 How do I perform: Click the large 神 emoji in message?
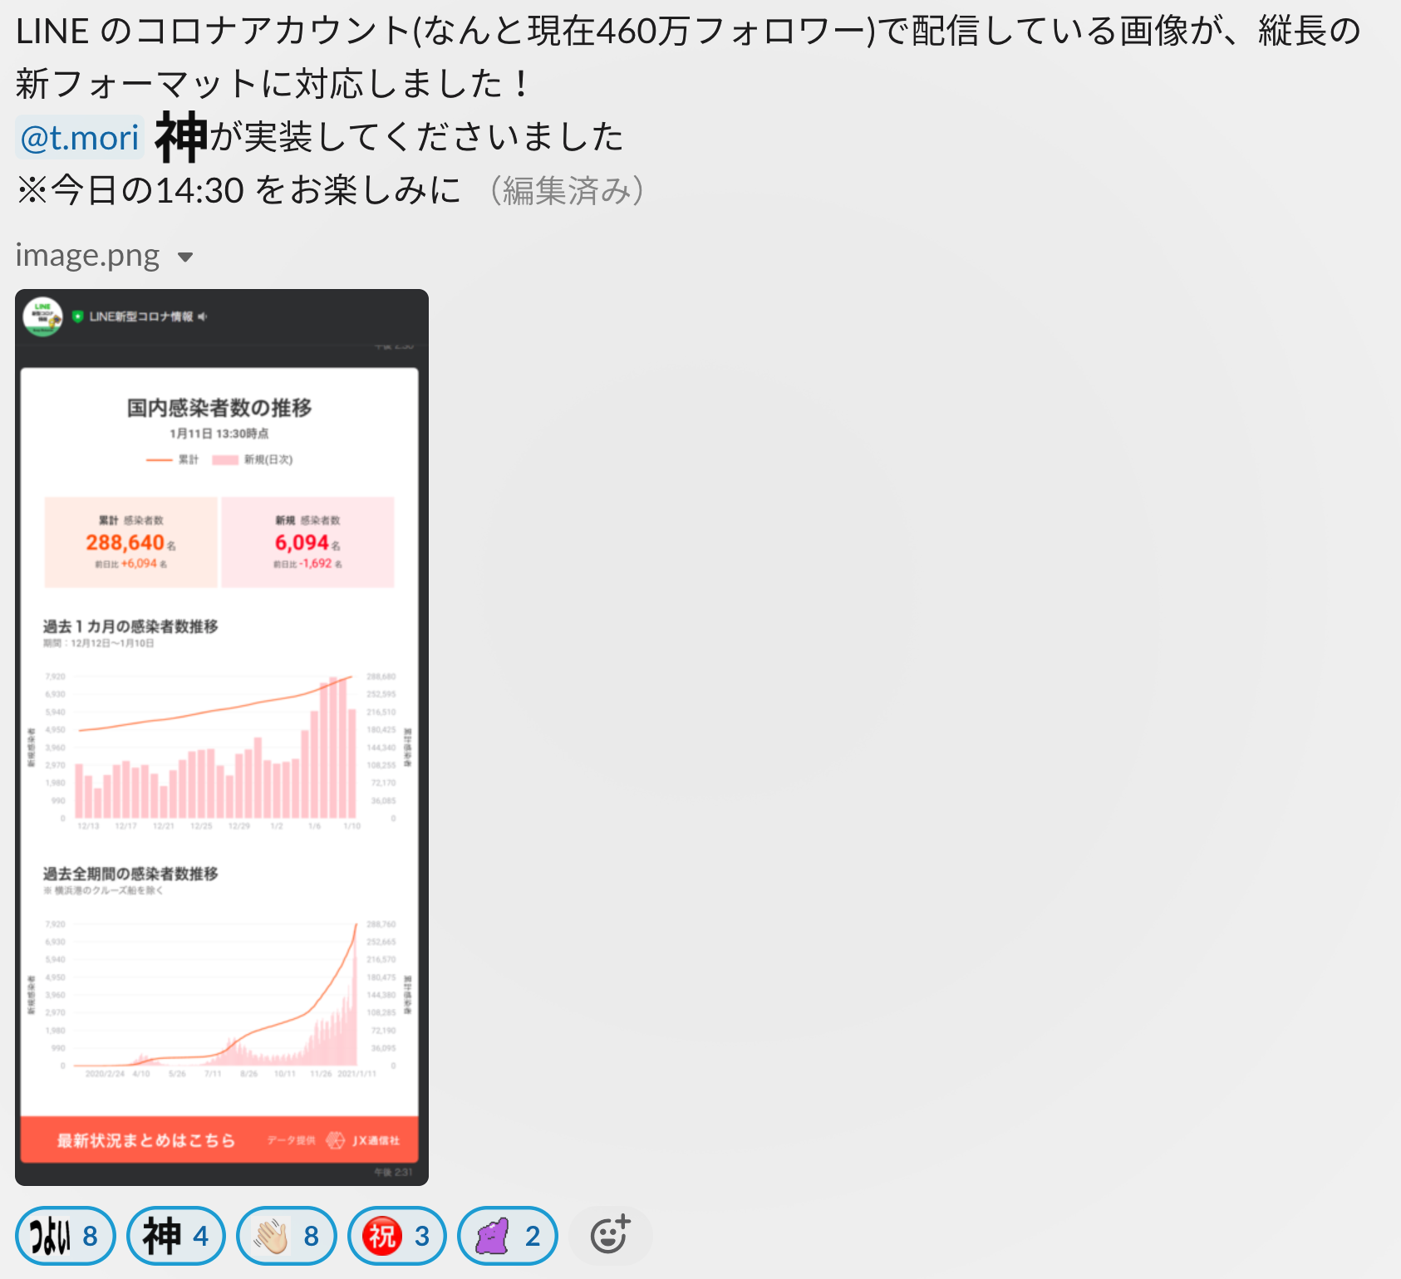181,137
